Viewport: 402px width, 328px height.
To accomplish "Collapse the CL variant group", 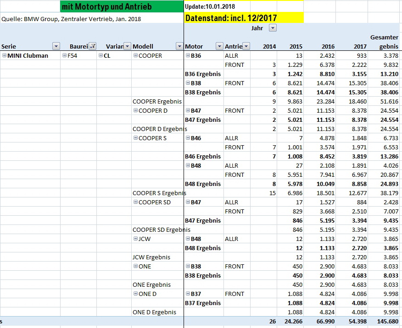I will [101, 55].
